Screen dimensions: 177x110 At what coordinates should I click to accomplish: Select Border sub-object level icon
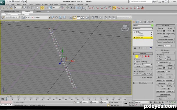(x=142, y=56)
